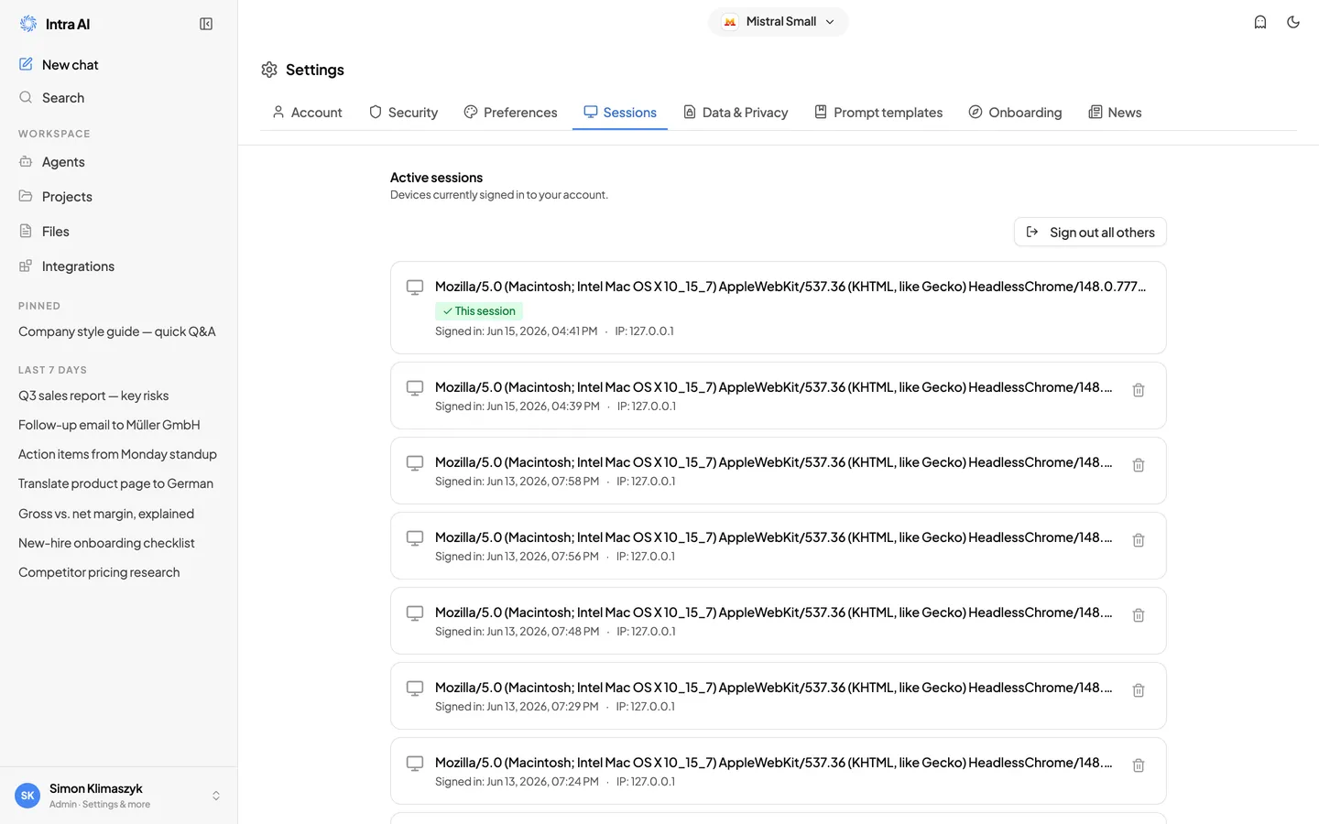The height and width of the screenshot is (824, 1319).
Task: Collapse the sidebar with the panel icon
Action: pyautogui.click(x=206, y=24)
